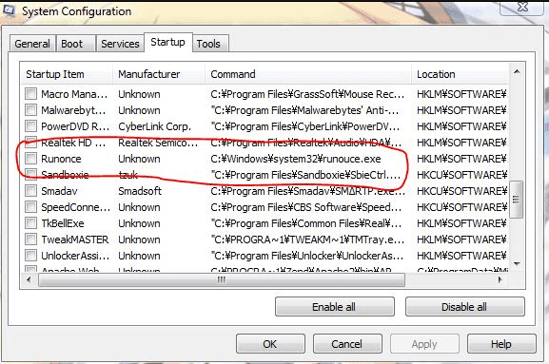Screen dimensions: 549x364
Task: Select the CBS Software Speed... command cell
Action: click(x=306, y=207)
